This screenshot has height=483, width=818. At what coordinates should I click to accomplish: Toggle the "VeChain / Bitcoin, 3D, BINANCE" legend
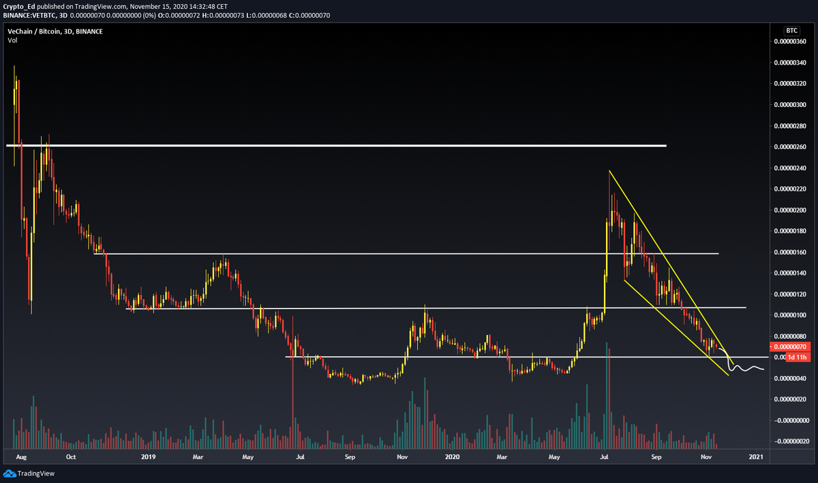point(55,31)
